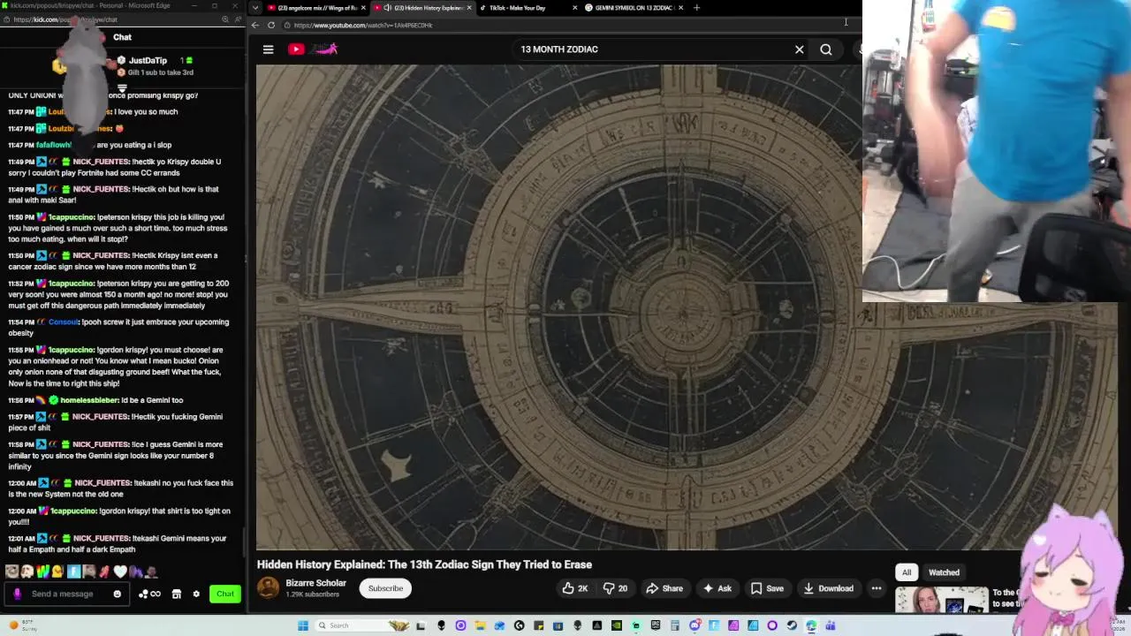Open browser tab search dropdown arrow

[255, 8]
